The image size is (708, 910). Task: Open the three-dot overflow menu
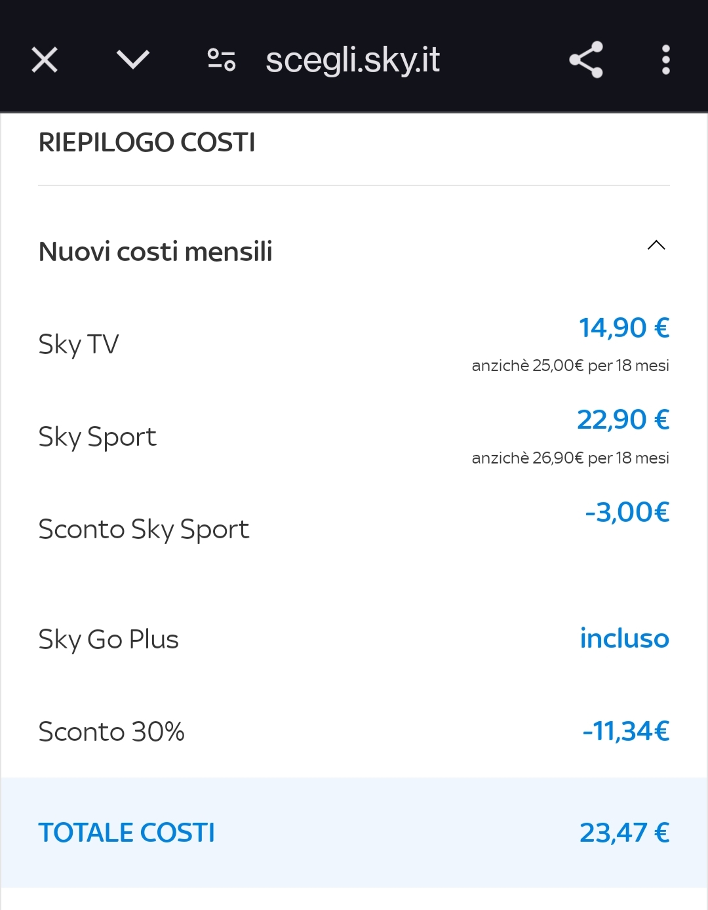pos(666,60)
